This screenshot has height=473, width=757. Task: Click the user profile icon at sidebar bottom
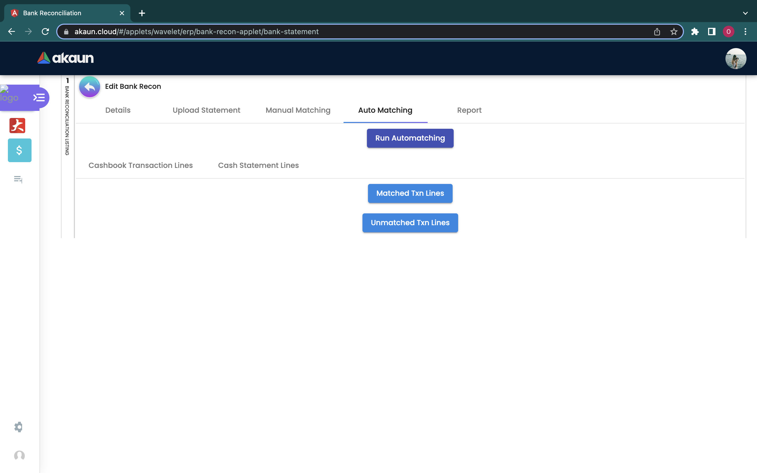pos(19,455)
